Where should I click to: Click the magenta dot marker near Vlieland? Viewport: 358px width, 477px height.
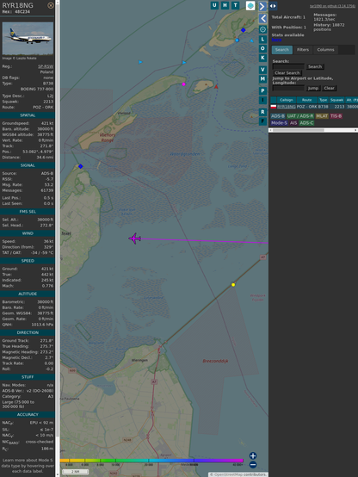[x=183, y=84]
